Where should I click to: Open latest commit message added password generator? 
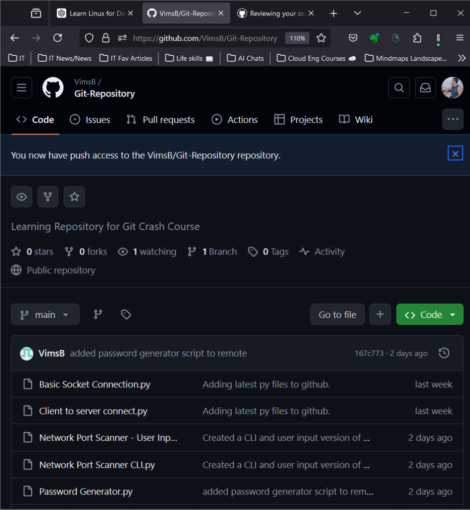click(x=158, y=353)
